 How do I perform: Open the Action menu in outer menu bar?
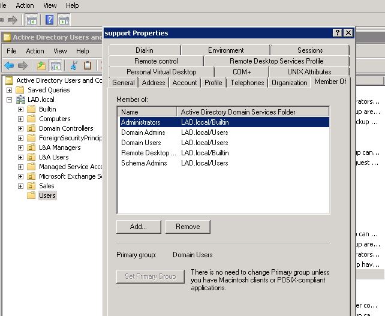pos(25,5)
